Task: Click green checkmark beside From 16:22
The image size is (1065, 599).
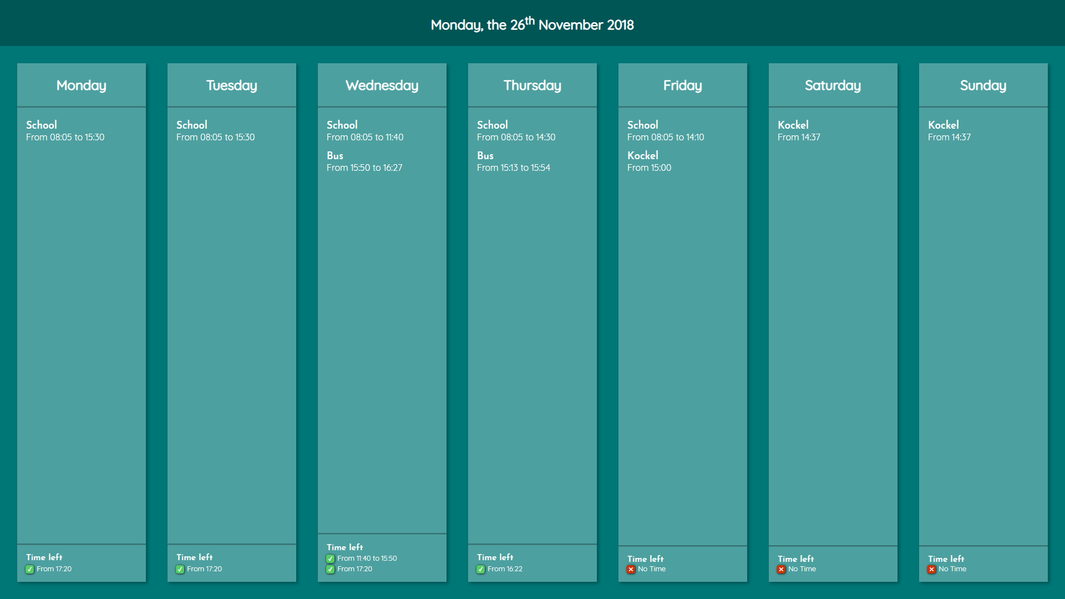Action: [x=481, y=569]
